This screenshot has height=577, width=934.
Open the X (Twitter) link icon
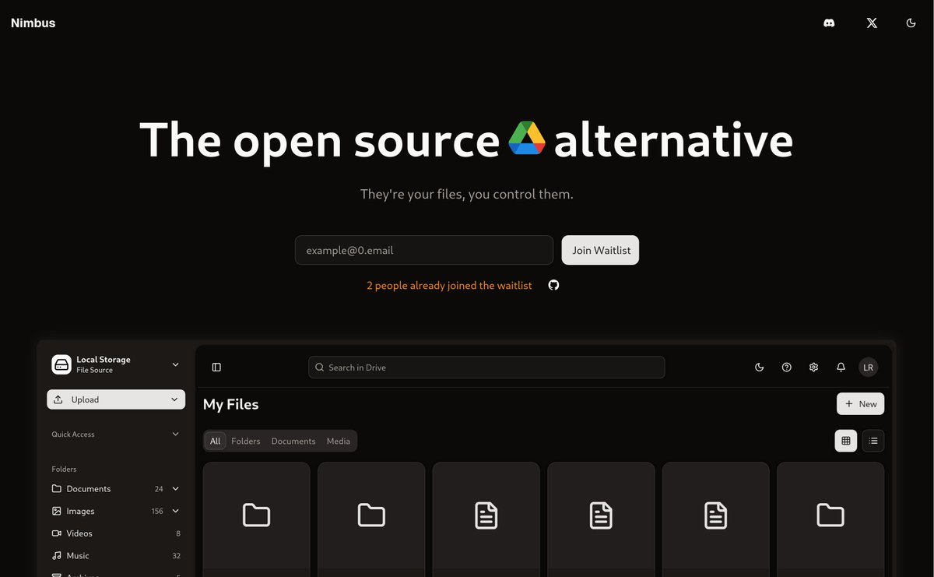point(872,23)
